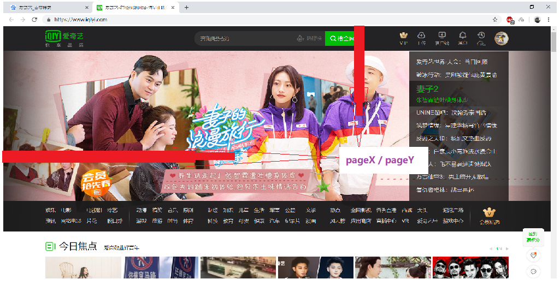Image resolution: width=560 pixels, height=285 pixels.
Task: Open the 万古仙穹3 entry in banner list
Action: 452,177
